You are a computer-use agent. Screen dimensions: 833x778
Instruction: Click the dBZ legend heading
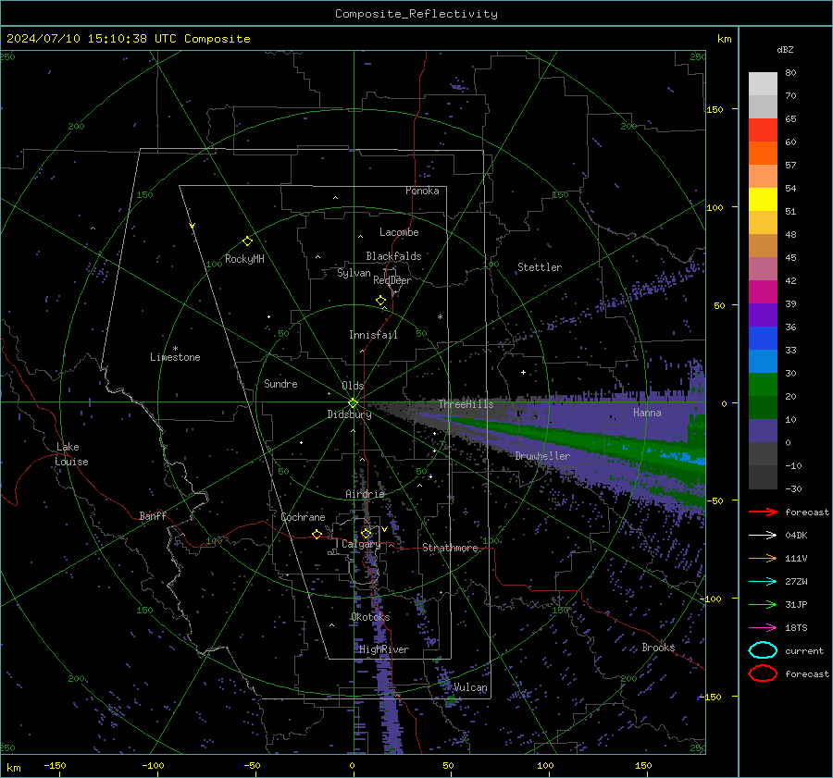point(785,49)
